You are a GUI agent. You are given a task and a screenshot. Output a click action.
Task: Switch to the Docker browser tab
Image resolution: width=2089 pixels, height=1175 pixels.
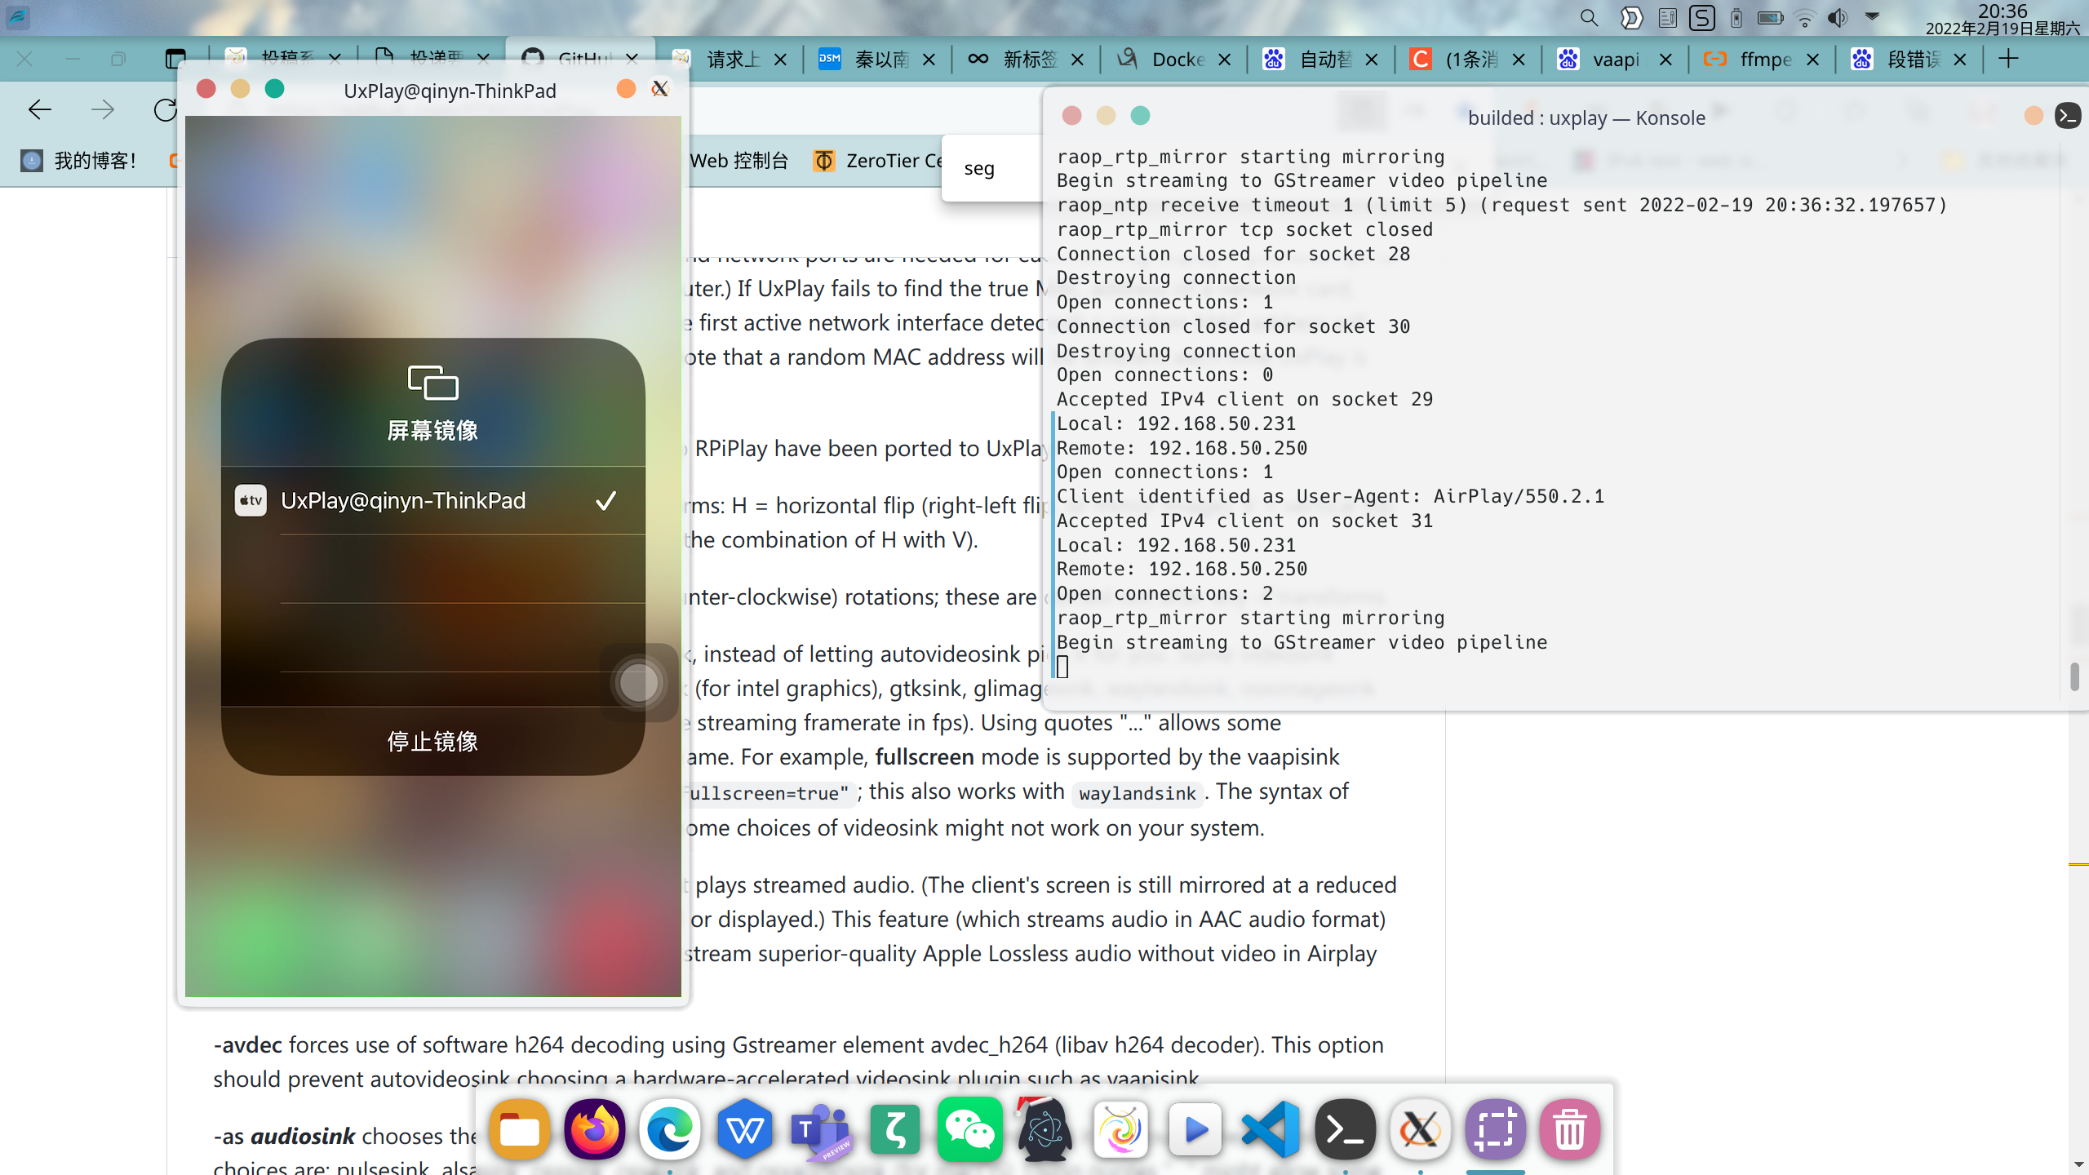click(x=1175, y=60)
